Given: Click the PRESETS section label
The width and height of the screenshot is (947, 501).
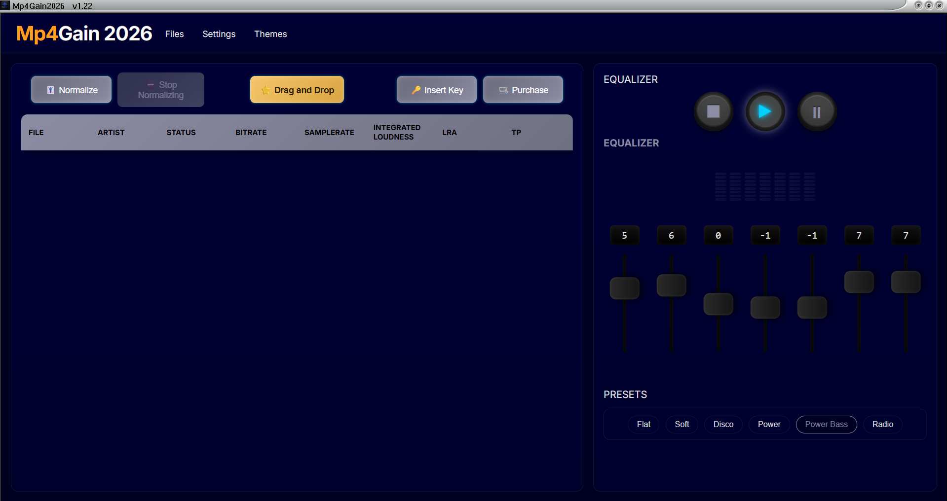Looking at the screenshot, I should click(625, 394).
